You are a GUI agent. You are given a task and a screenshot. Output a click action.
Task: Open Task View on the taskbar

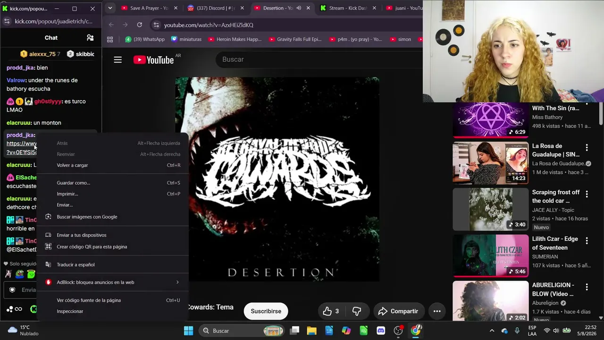[294, 331]
